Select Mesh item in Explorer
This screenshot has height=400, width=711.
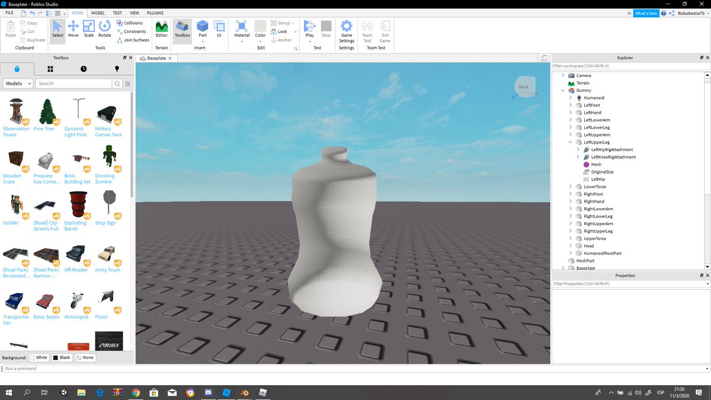596,165
